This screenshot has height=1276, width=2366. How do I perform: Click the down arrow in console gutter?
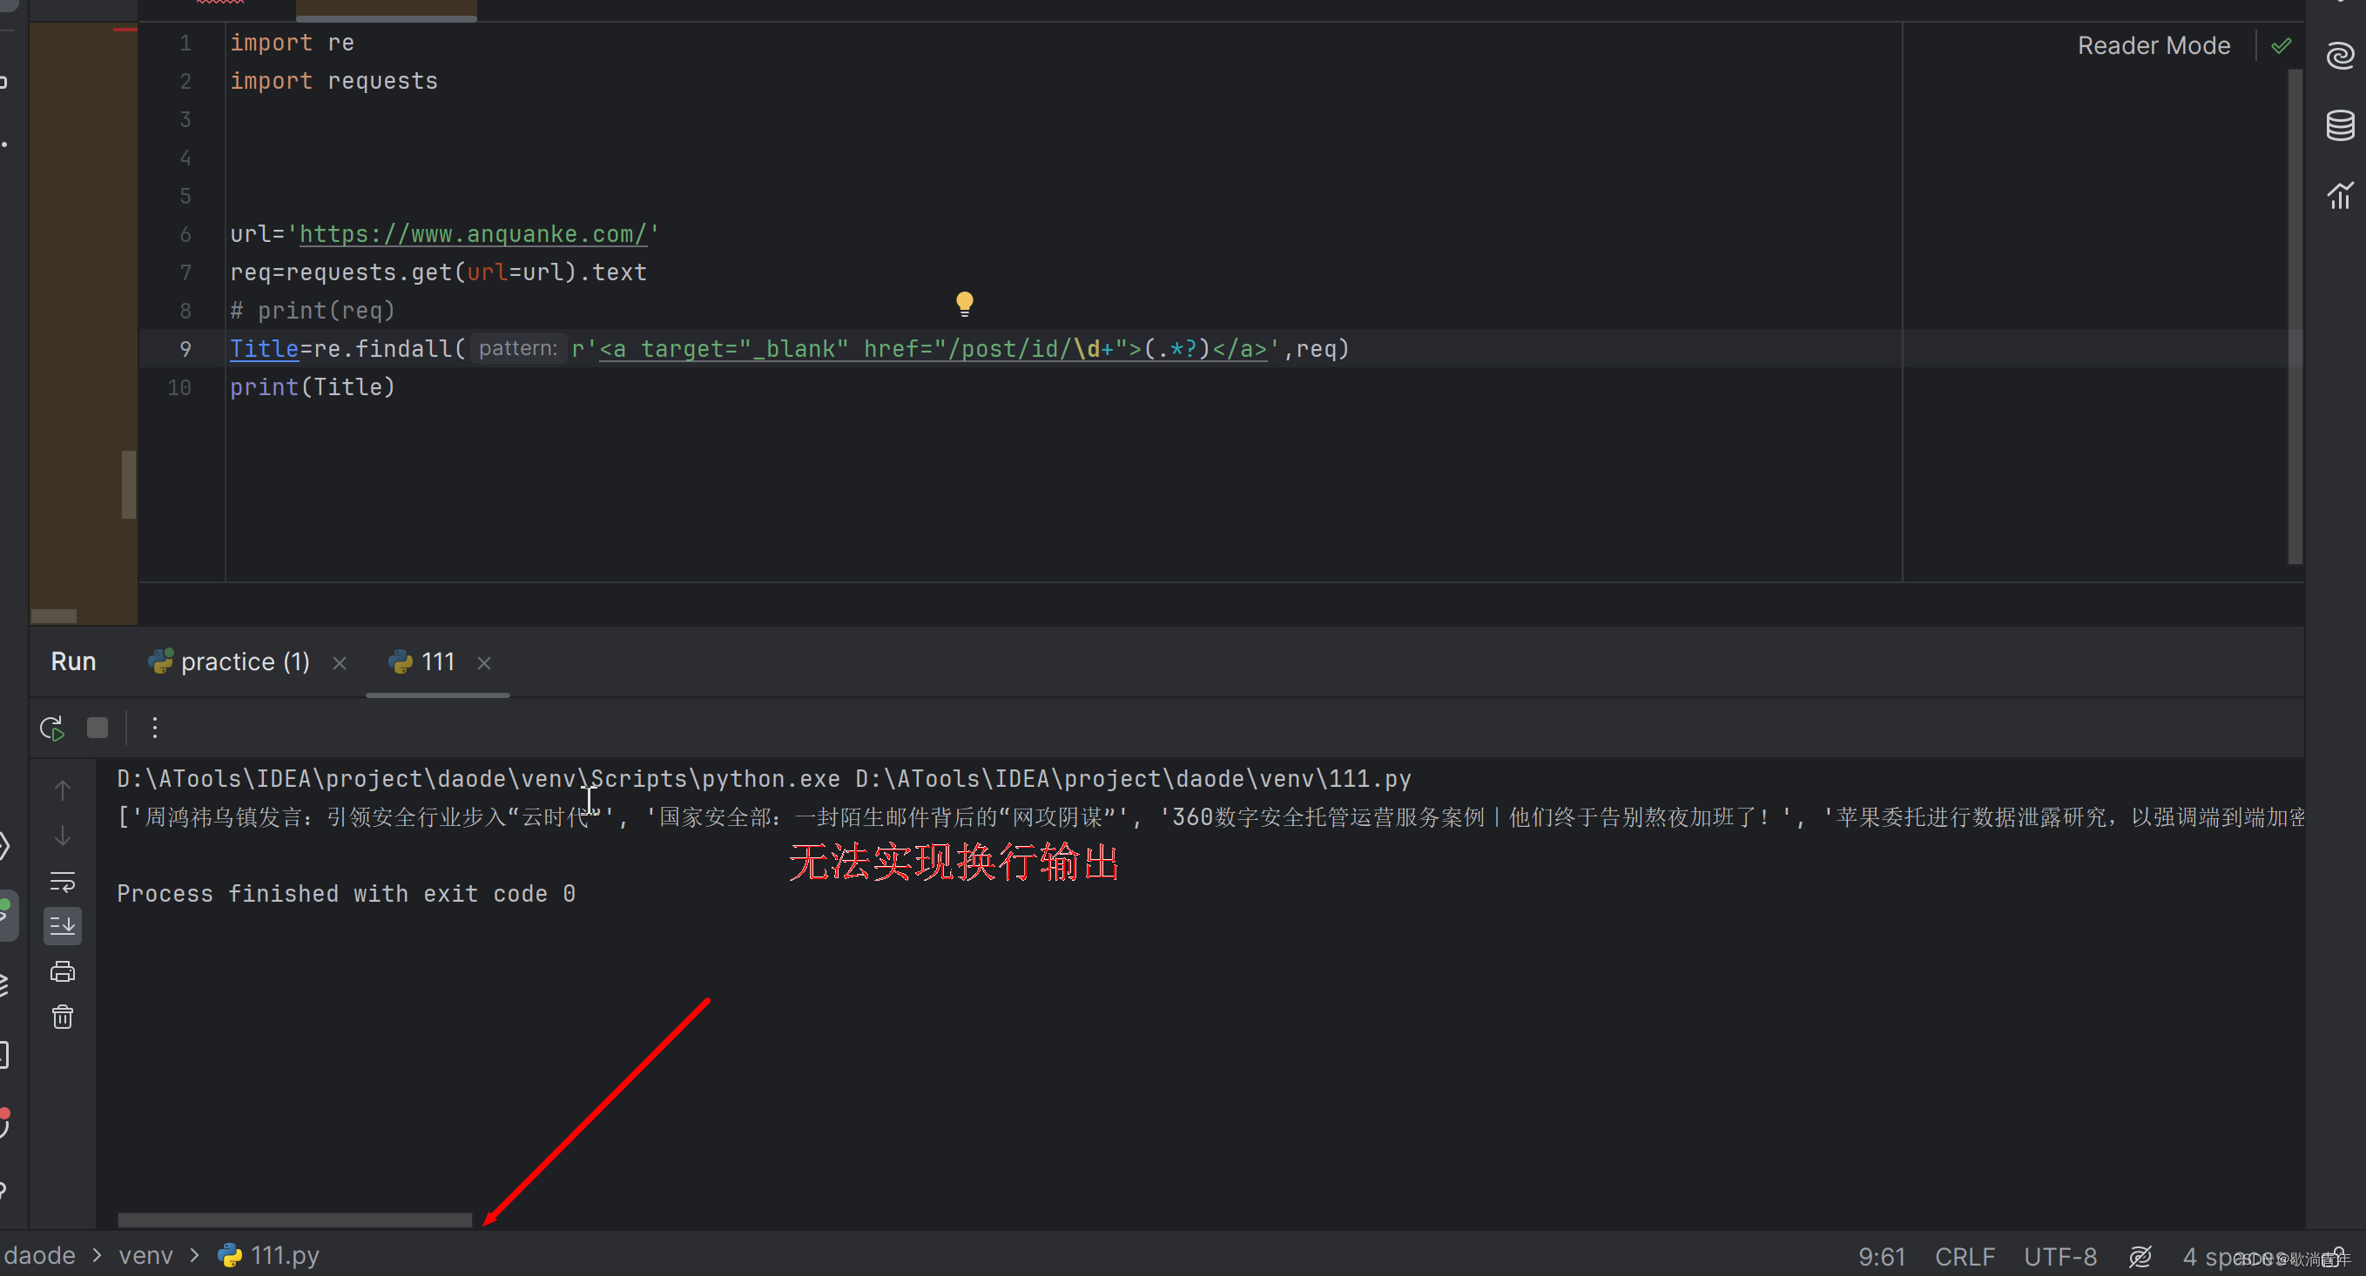tap(63, 836)
